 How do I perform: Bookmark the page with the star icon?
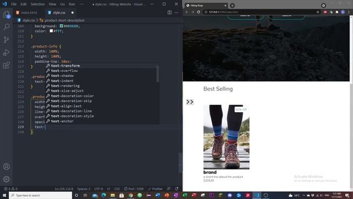pos(318,12)
